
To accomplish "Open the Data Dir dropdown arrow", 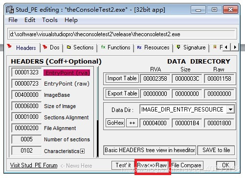I will click(x=230, y=110).
